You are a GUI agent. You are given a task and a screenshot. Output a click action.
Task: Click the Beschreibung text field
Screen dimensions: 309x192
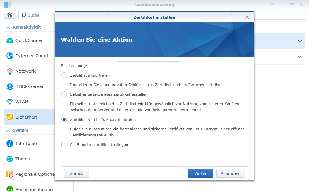pyautogui.click(x=148, y=66)
